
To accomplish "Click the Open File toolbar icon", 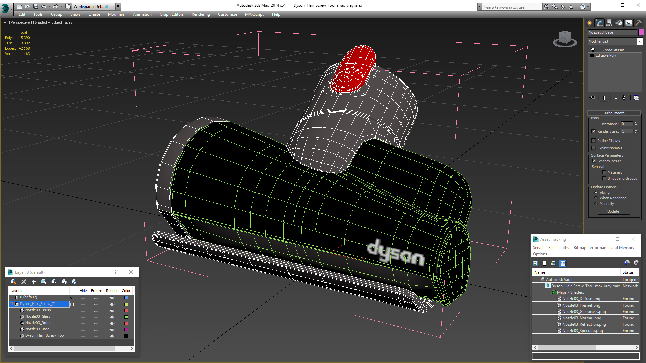I will pos(28,6).
